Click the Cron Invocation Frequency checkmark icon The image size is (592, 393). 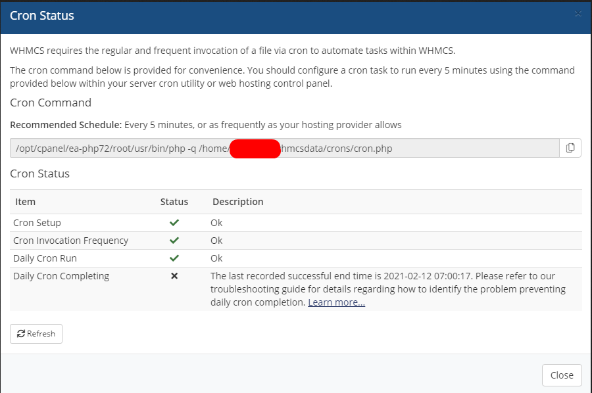[x=174, y=241]
